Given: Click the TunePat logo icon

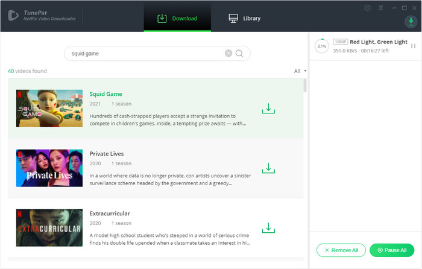Looking at the screenshot, I should click(13, 15).
